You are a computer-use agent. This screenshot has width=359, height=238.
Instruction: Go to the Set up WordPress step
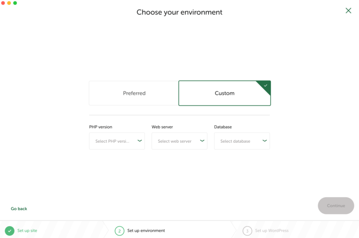click(x=272, y=231)
